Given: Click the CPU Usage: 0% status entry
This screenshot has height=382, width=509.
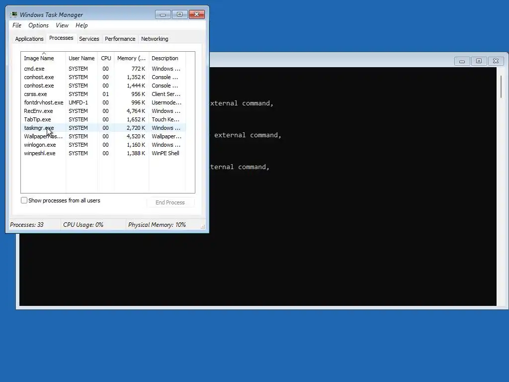Looking at the screenshot, I should tap(83, 225).
